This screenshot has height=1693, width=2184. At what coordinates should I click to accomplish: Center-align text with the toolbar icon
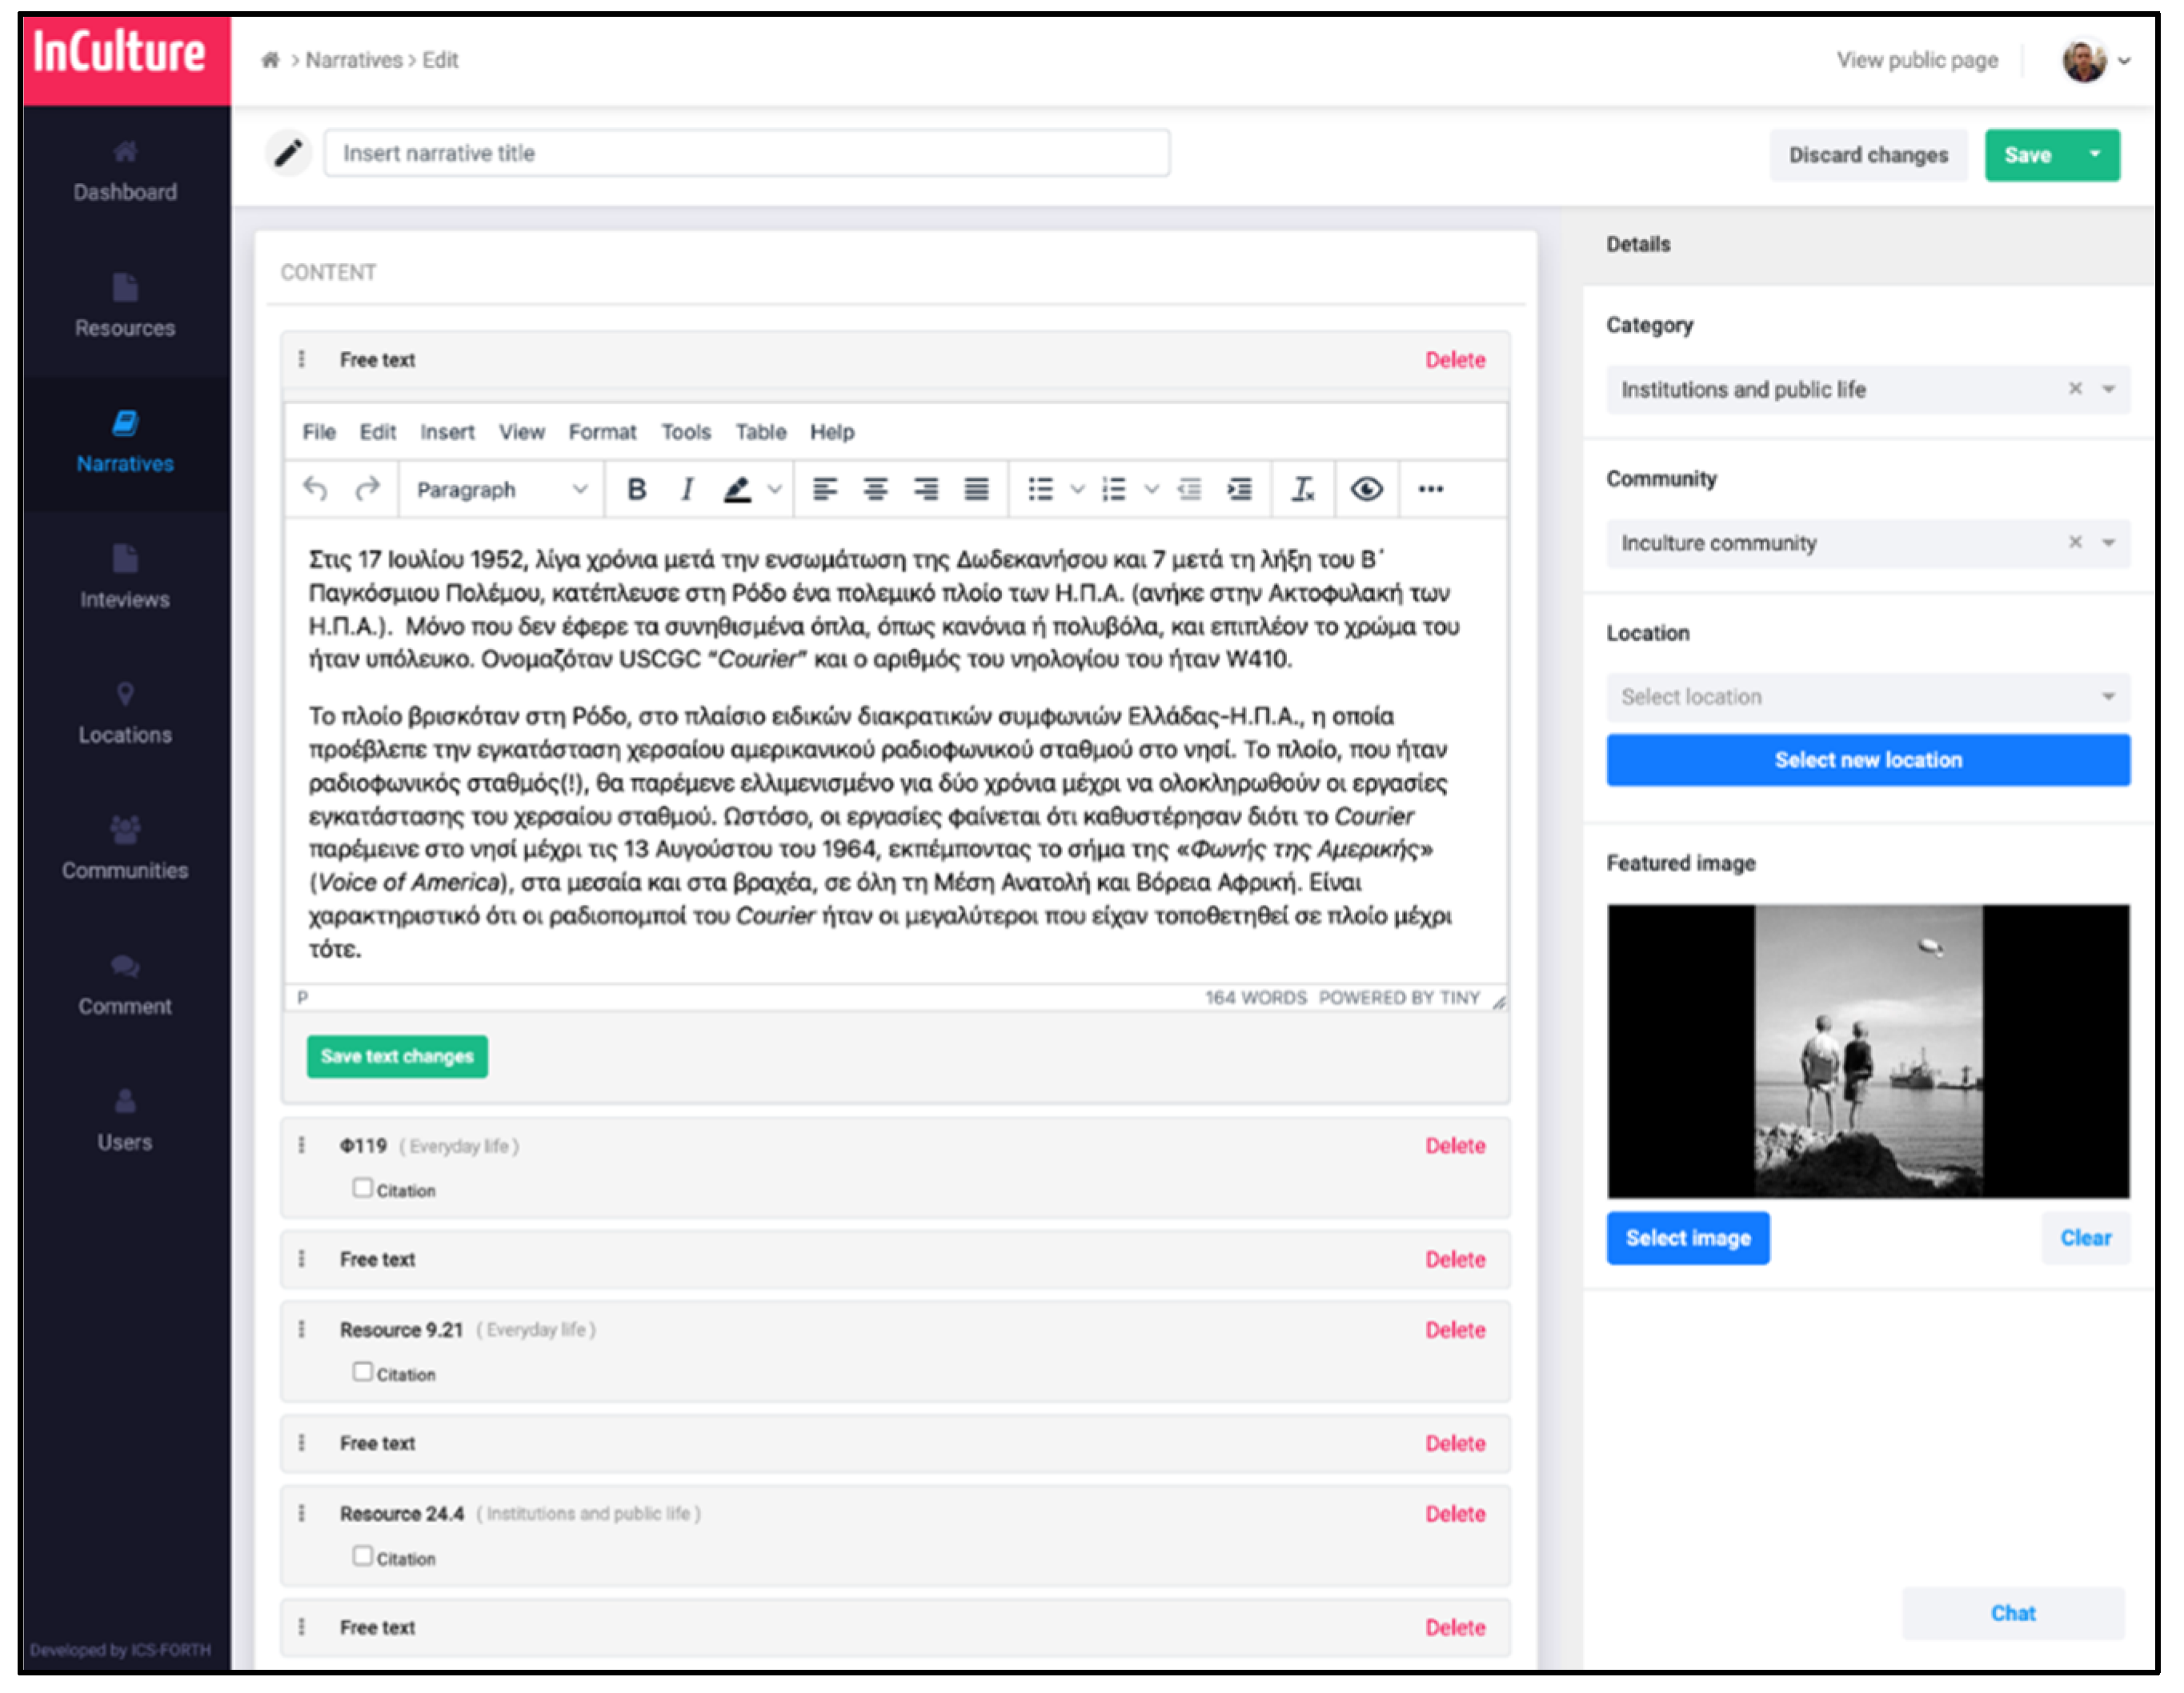click(x=875, y=490)
